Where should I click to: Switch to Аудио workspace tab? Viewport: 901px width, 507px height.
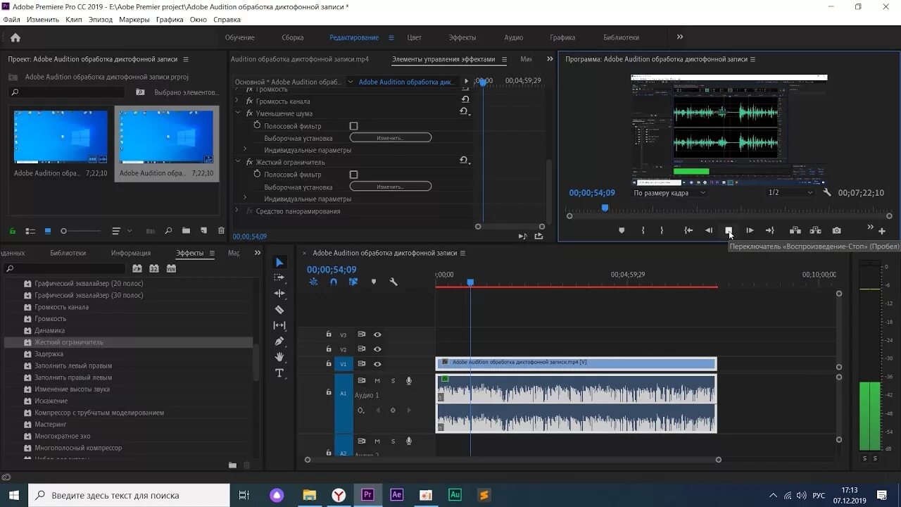(514, 37)
